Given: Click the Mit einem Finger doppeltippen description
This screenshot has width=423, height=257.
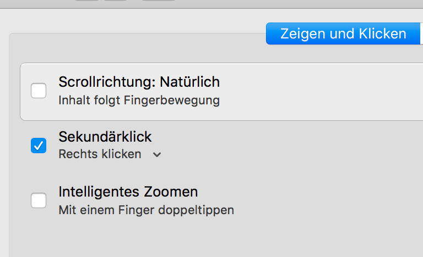Looking at the screenshot, I should [x=146, y=210].
